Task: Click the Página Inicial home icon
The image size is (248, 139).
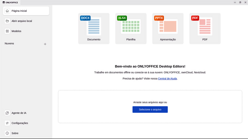Action: pyautogui.click(x=7, y=11)
